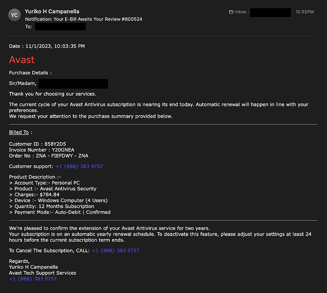
Task: Click the redacted name after Sir/Madam
Action: pos(73,84)
